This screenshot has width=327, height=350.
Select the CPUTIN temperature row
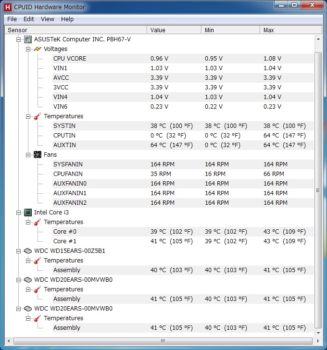point(183,135)
